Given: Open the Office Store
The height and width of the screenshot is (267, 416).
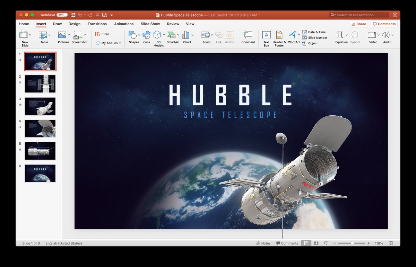Looking at the screenshot, I should pos(102,34).
